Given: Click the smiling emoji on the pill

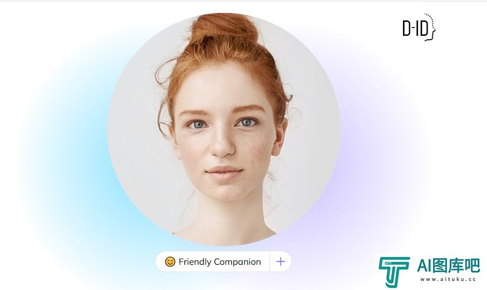Looking at the screenshot, I should tap(170, 262).
